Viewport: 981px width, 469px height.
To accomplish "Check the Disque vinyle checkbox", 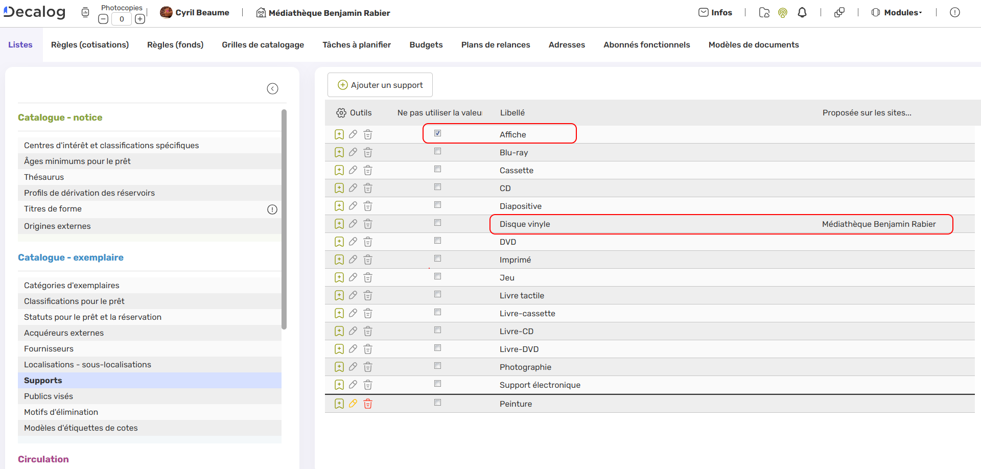I will pos(437,223).
